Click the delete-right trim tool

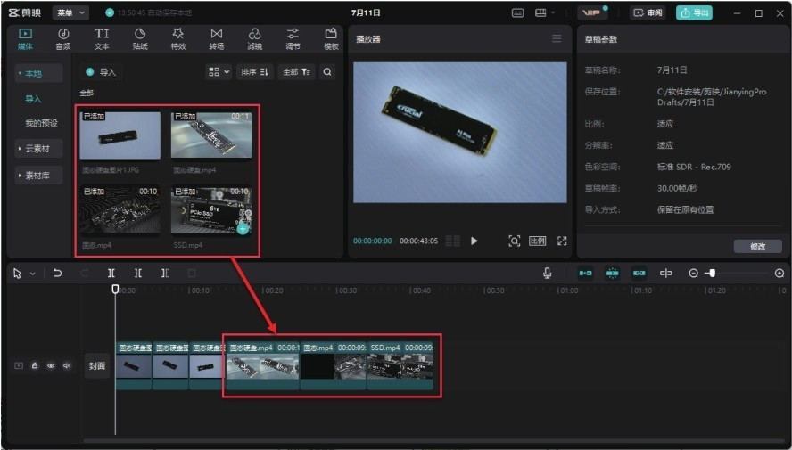[x=165, y=274]
